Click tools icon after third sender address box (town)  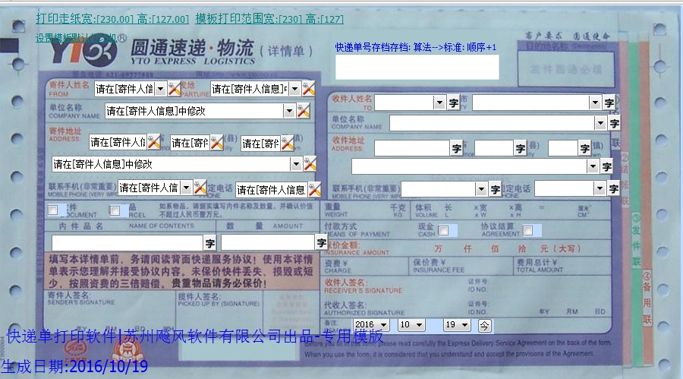click(x=288, y=143)
